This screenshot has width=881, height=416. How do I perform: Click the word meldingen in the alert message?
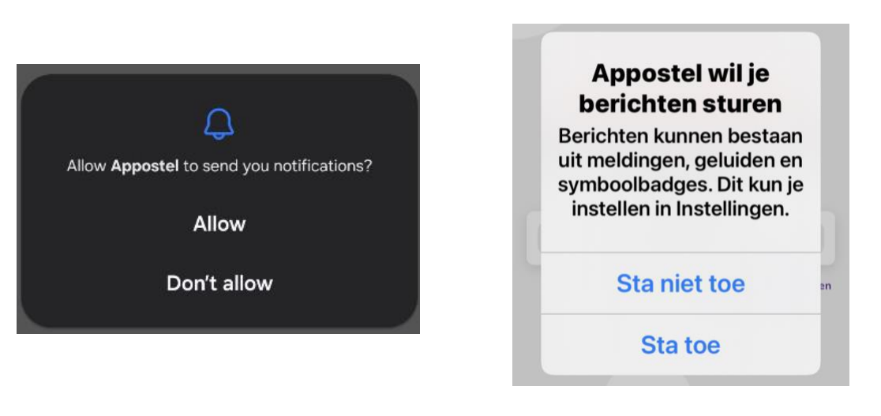635,161
